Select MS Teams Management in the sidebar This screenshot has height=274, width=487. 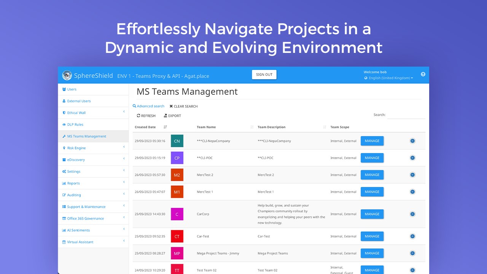(x=93, y=136)
